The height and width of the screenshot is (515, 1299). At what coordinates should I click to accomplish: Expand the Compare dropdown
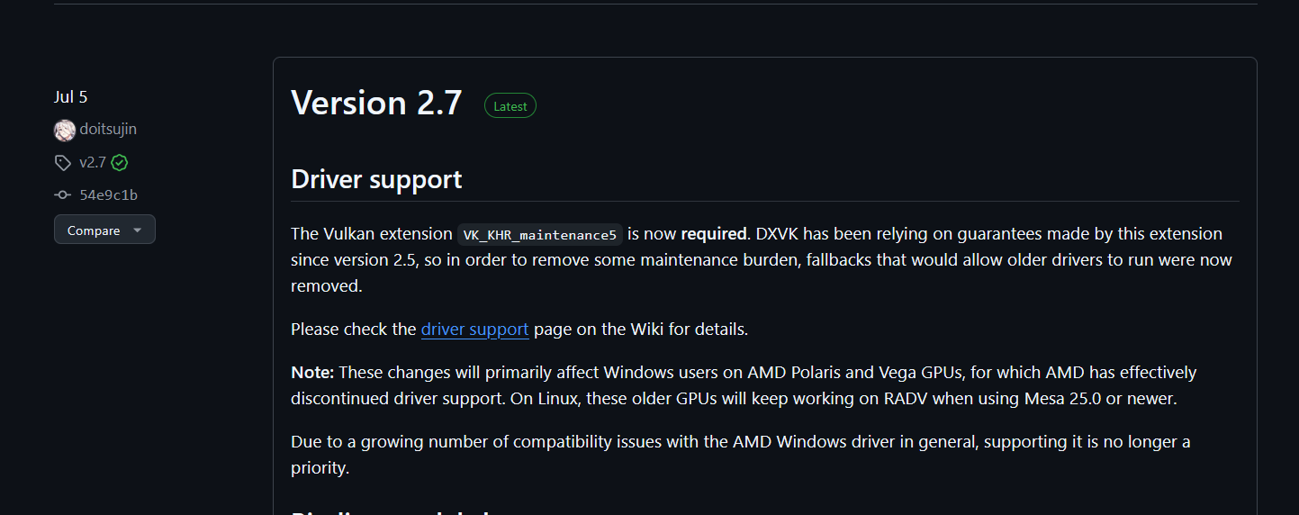coord(104,230)
